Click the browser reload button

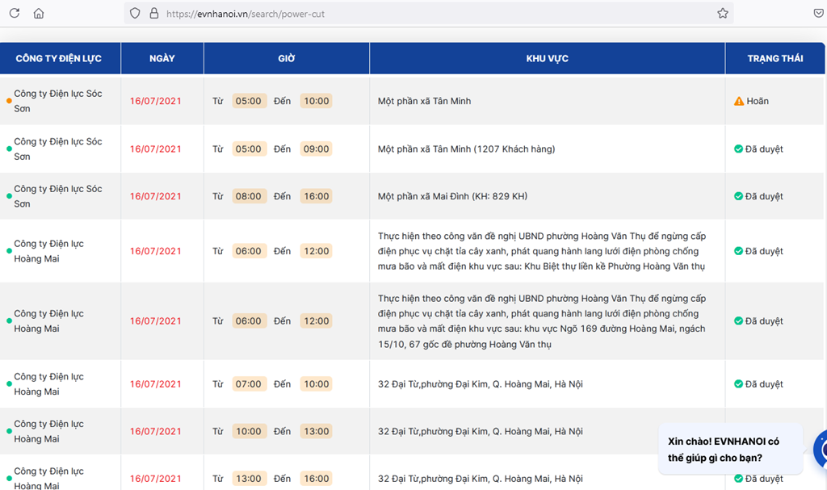point(15,14)
